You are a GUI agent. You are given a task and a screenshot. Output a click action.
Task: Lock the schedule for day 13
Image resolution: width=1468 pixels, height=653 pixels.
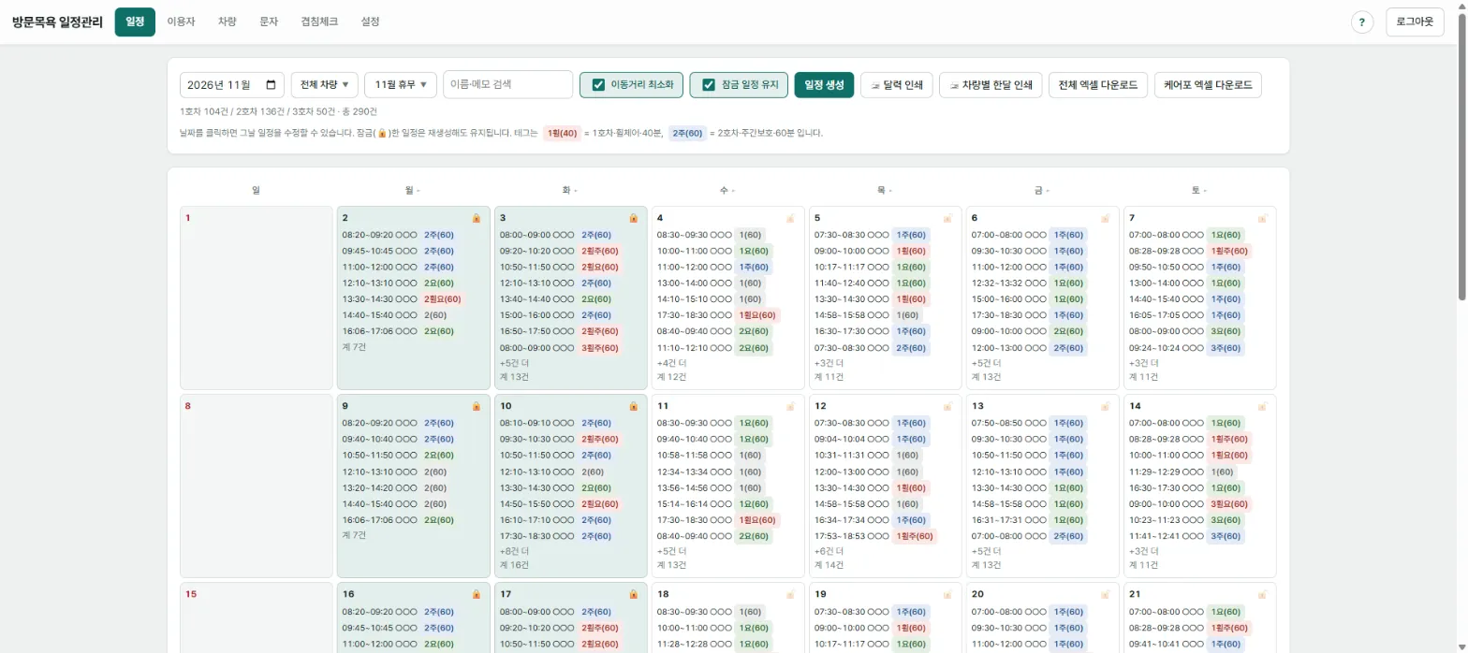click(1105, 406)
